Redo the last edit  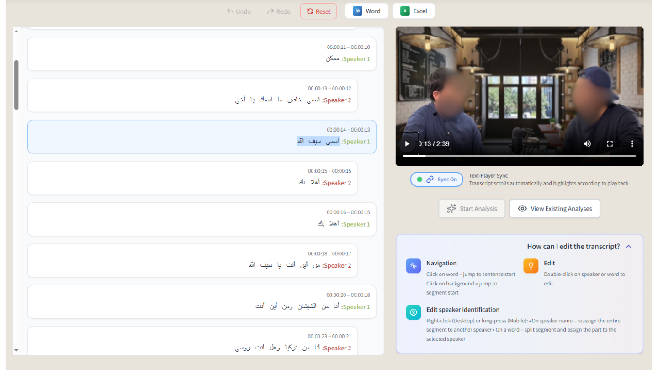(x=279, y=11)
